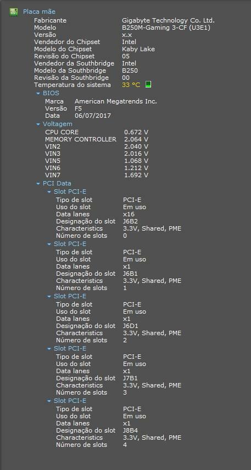
Task: Select the 33 °C system temperature value
Action: point(131,85)
